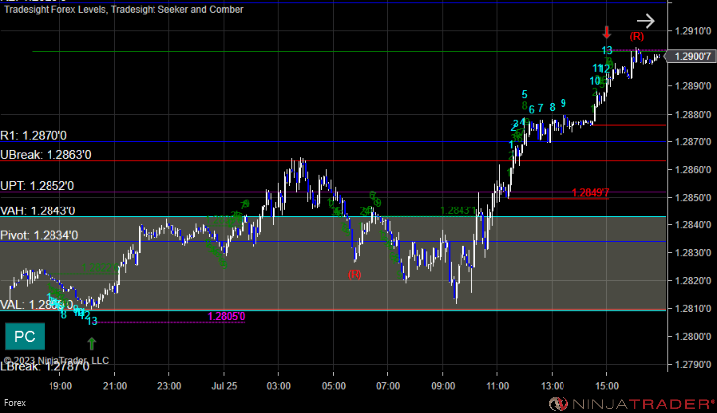
Task: Click the UPT: 1.2852'0 level label
Action: [x=37, y=186]
